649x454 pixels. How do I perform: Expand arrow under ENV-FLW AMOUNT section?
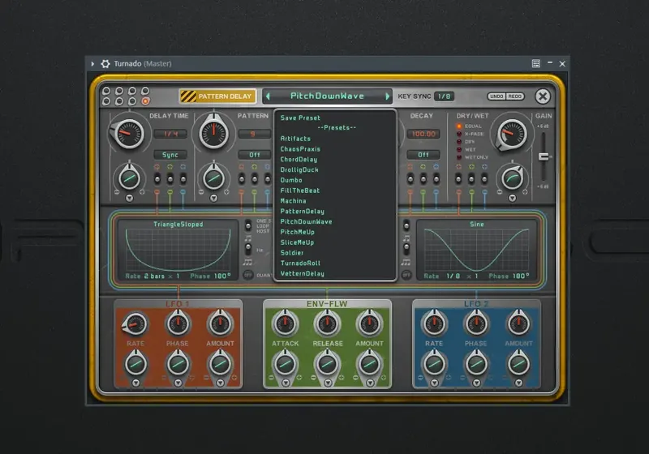point(370,383)
